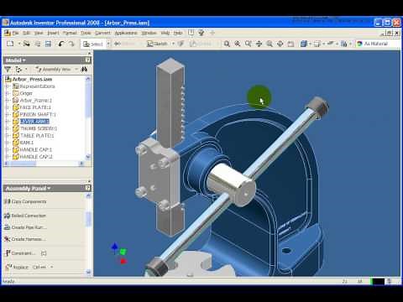This screenshot has width=403, height=302.
Task: Open the Model panel help icon
Action: point(87,60)
